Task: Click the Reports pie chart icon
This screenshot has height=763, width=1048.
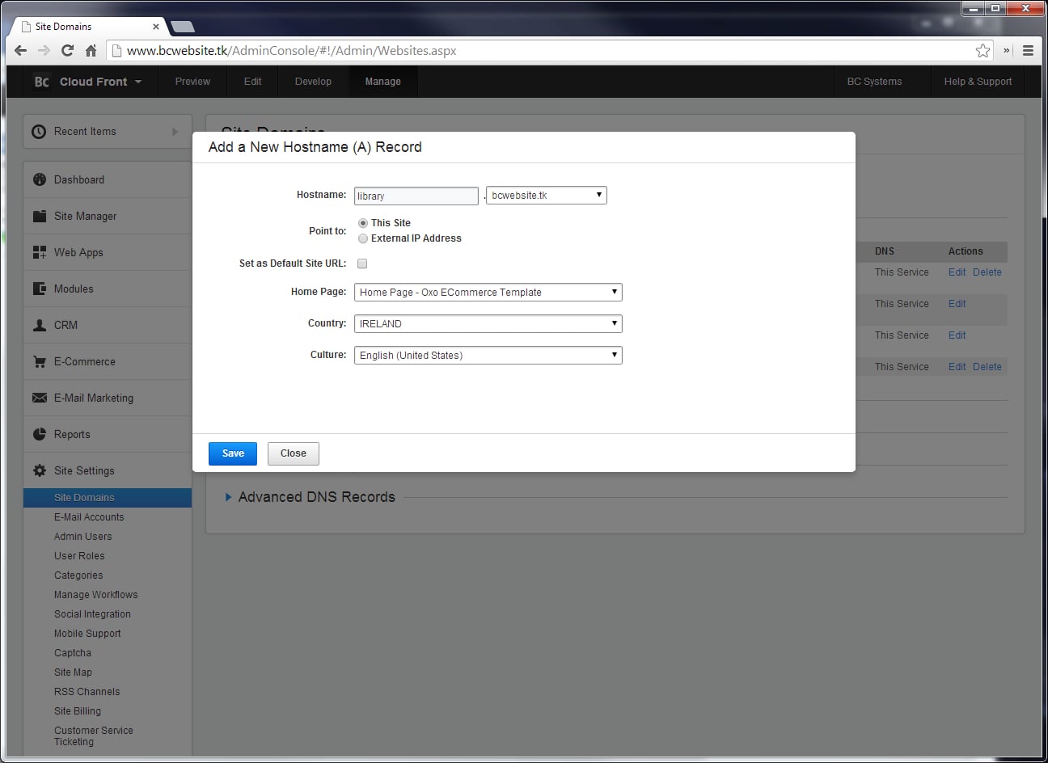Action: point(39,434)
